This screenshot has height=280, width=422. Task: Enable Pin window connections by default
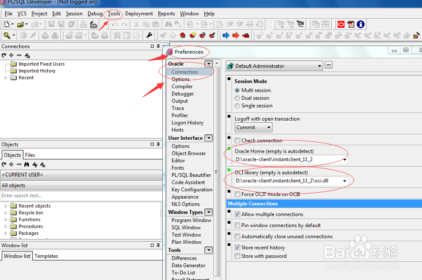[237, 225]
